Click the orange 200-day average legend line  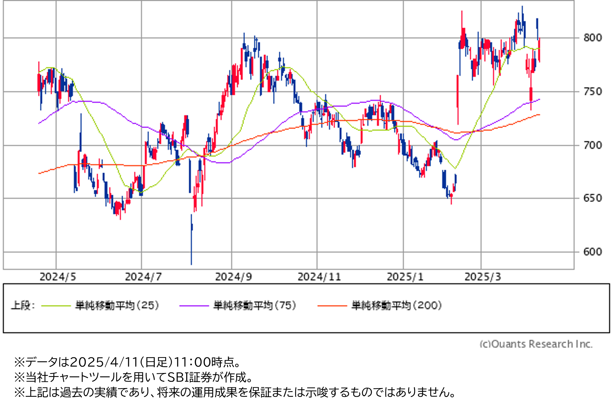[x=332, y=306]
